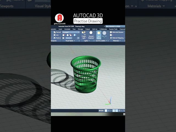
Task: Click the AUTOCAD 3D heading text
Action: (88, 15)
